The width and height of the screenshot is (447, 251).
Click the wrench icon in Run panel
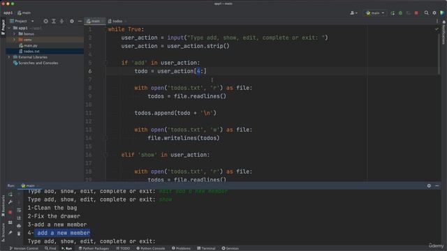click(x=10, y=202)
